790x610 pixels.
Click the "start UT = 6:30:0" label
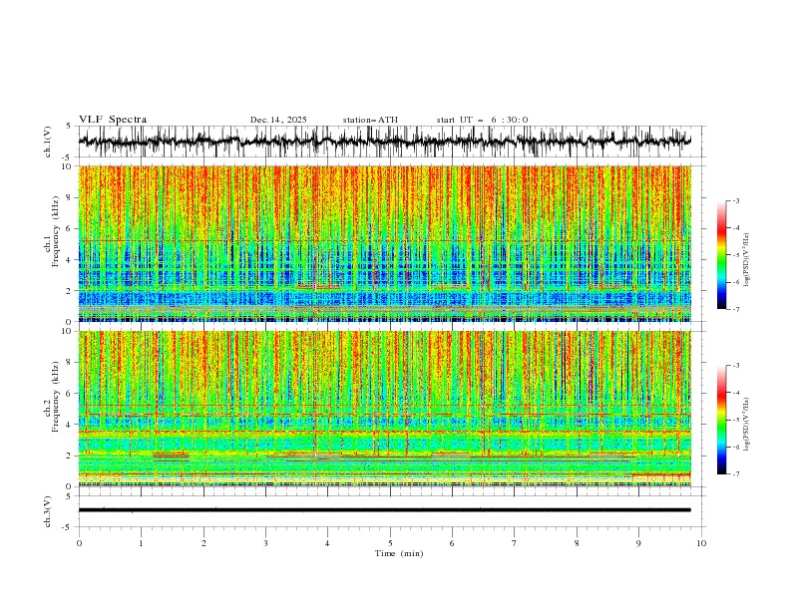(x=482, y=120)
